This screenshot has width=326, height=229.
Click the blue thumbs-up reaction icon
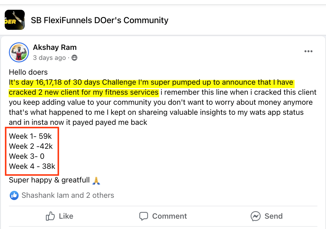(x=14, y=195)
